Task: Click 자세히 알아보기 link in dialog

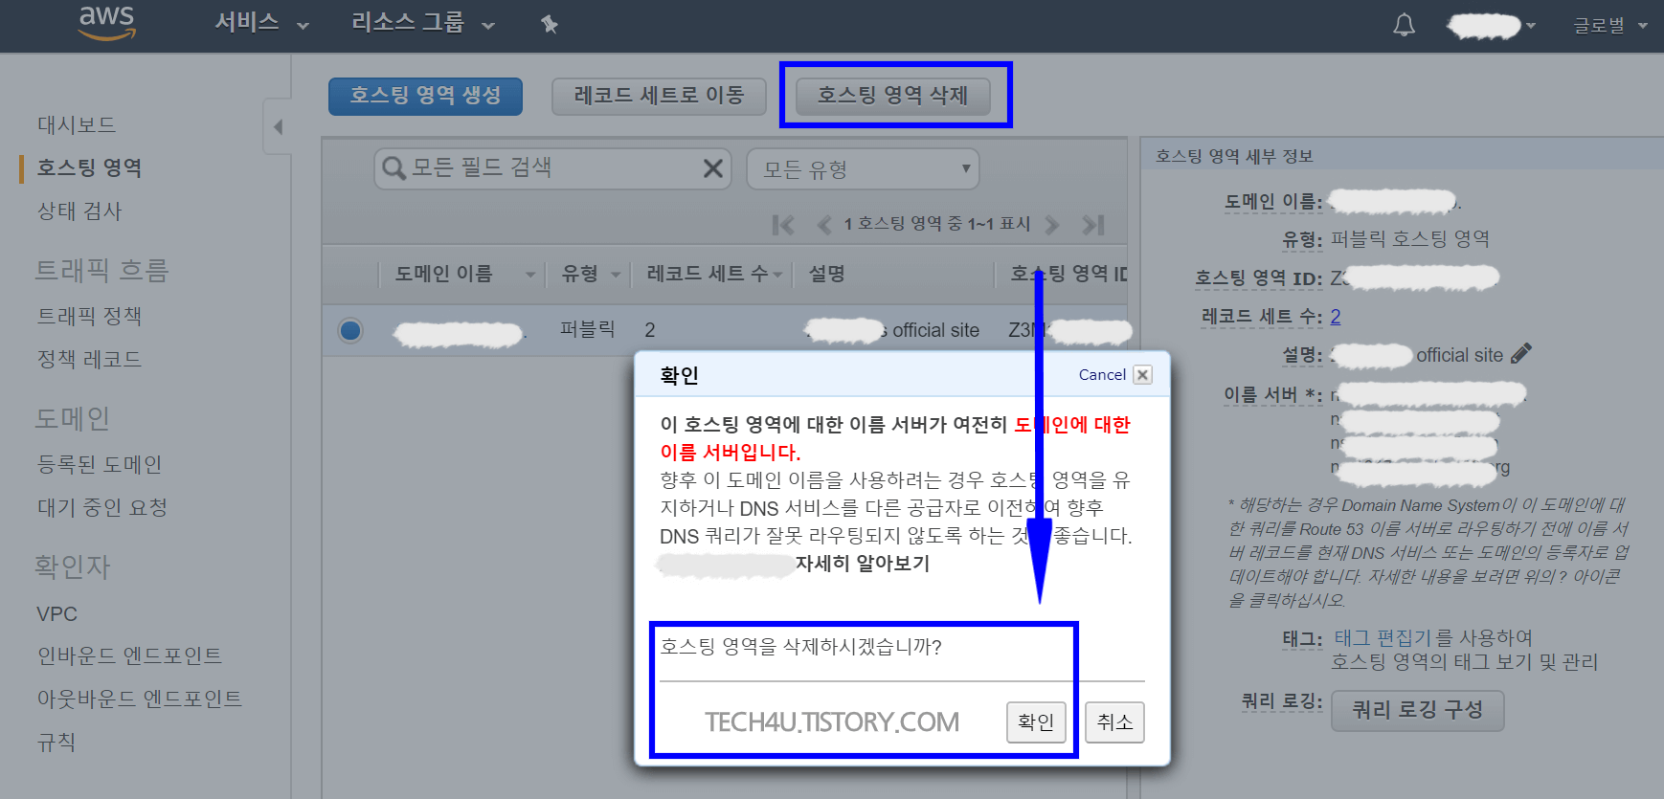Action: (x=862, y=563)
